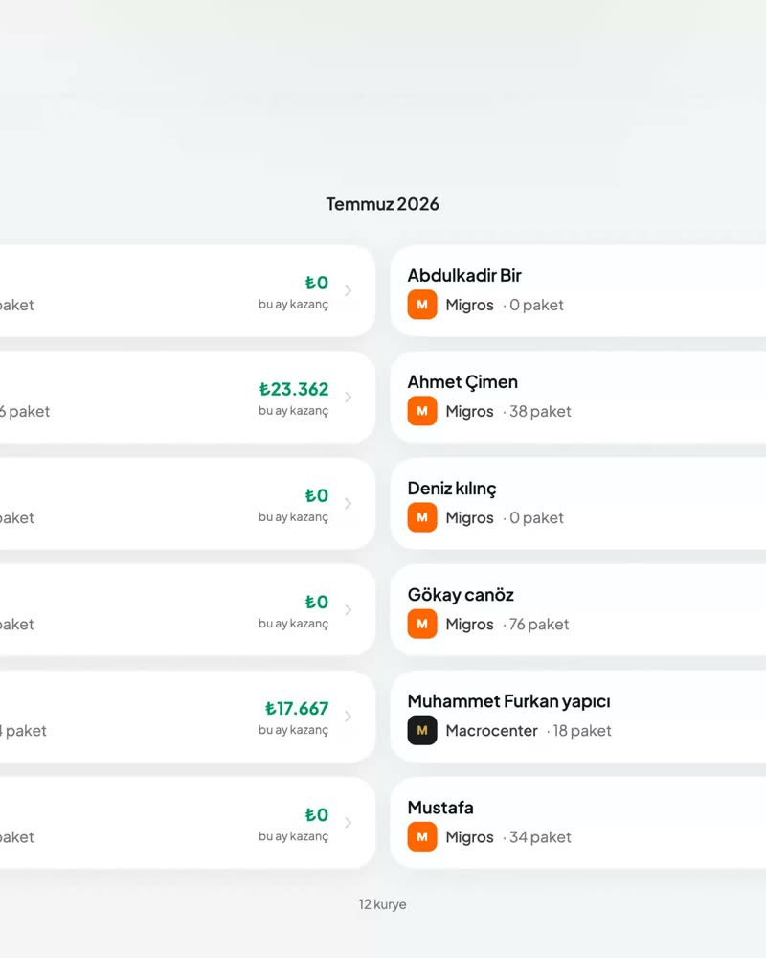Image resolution: width=766 pixels, height=958 pixels.
Task: Select the Mustafa courier name
Action: tap(440, 808)
